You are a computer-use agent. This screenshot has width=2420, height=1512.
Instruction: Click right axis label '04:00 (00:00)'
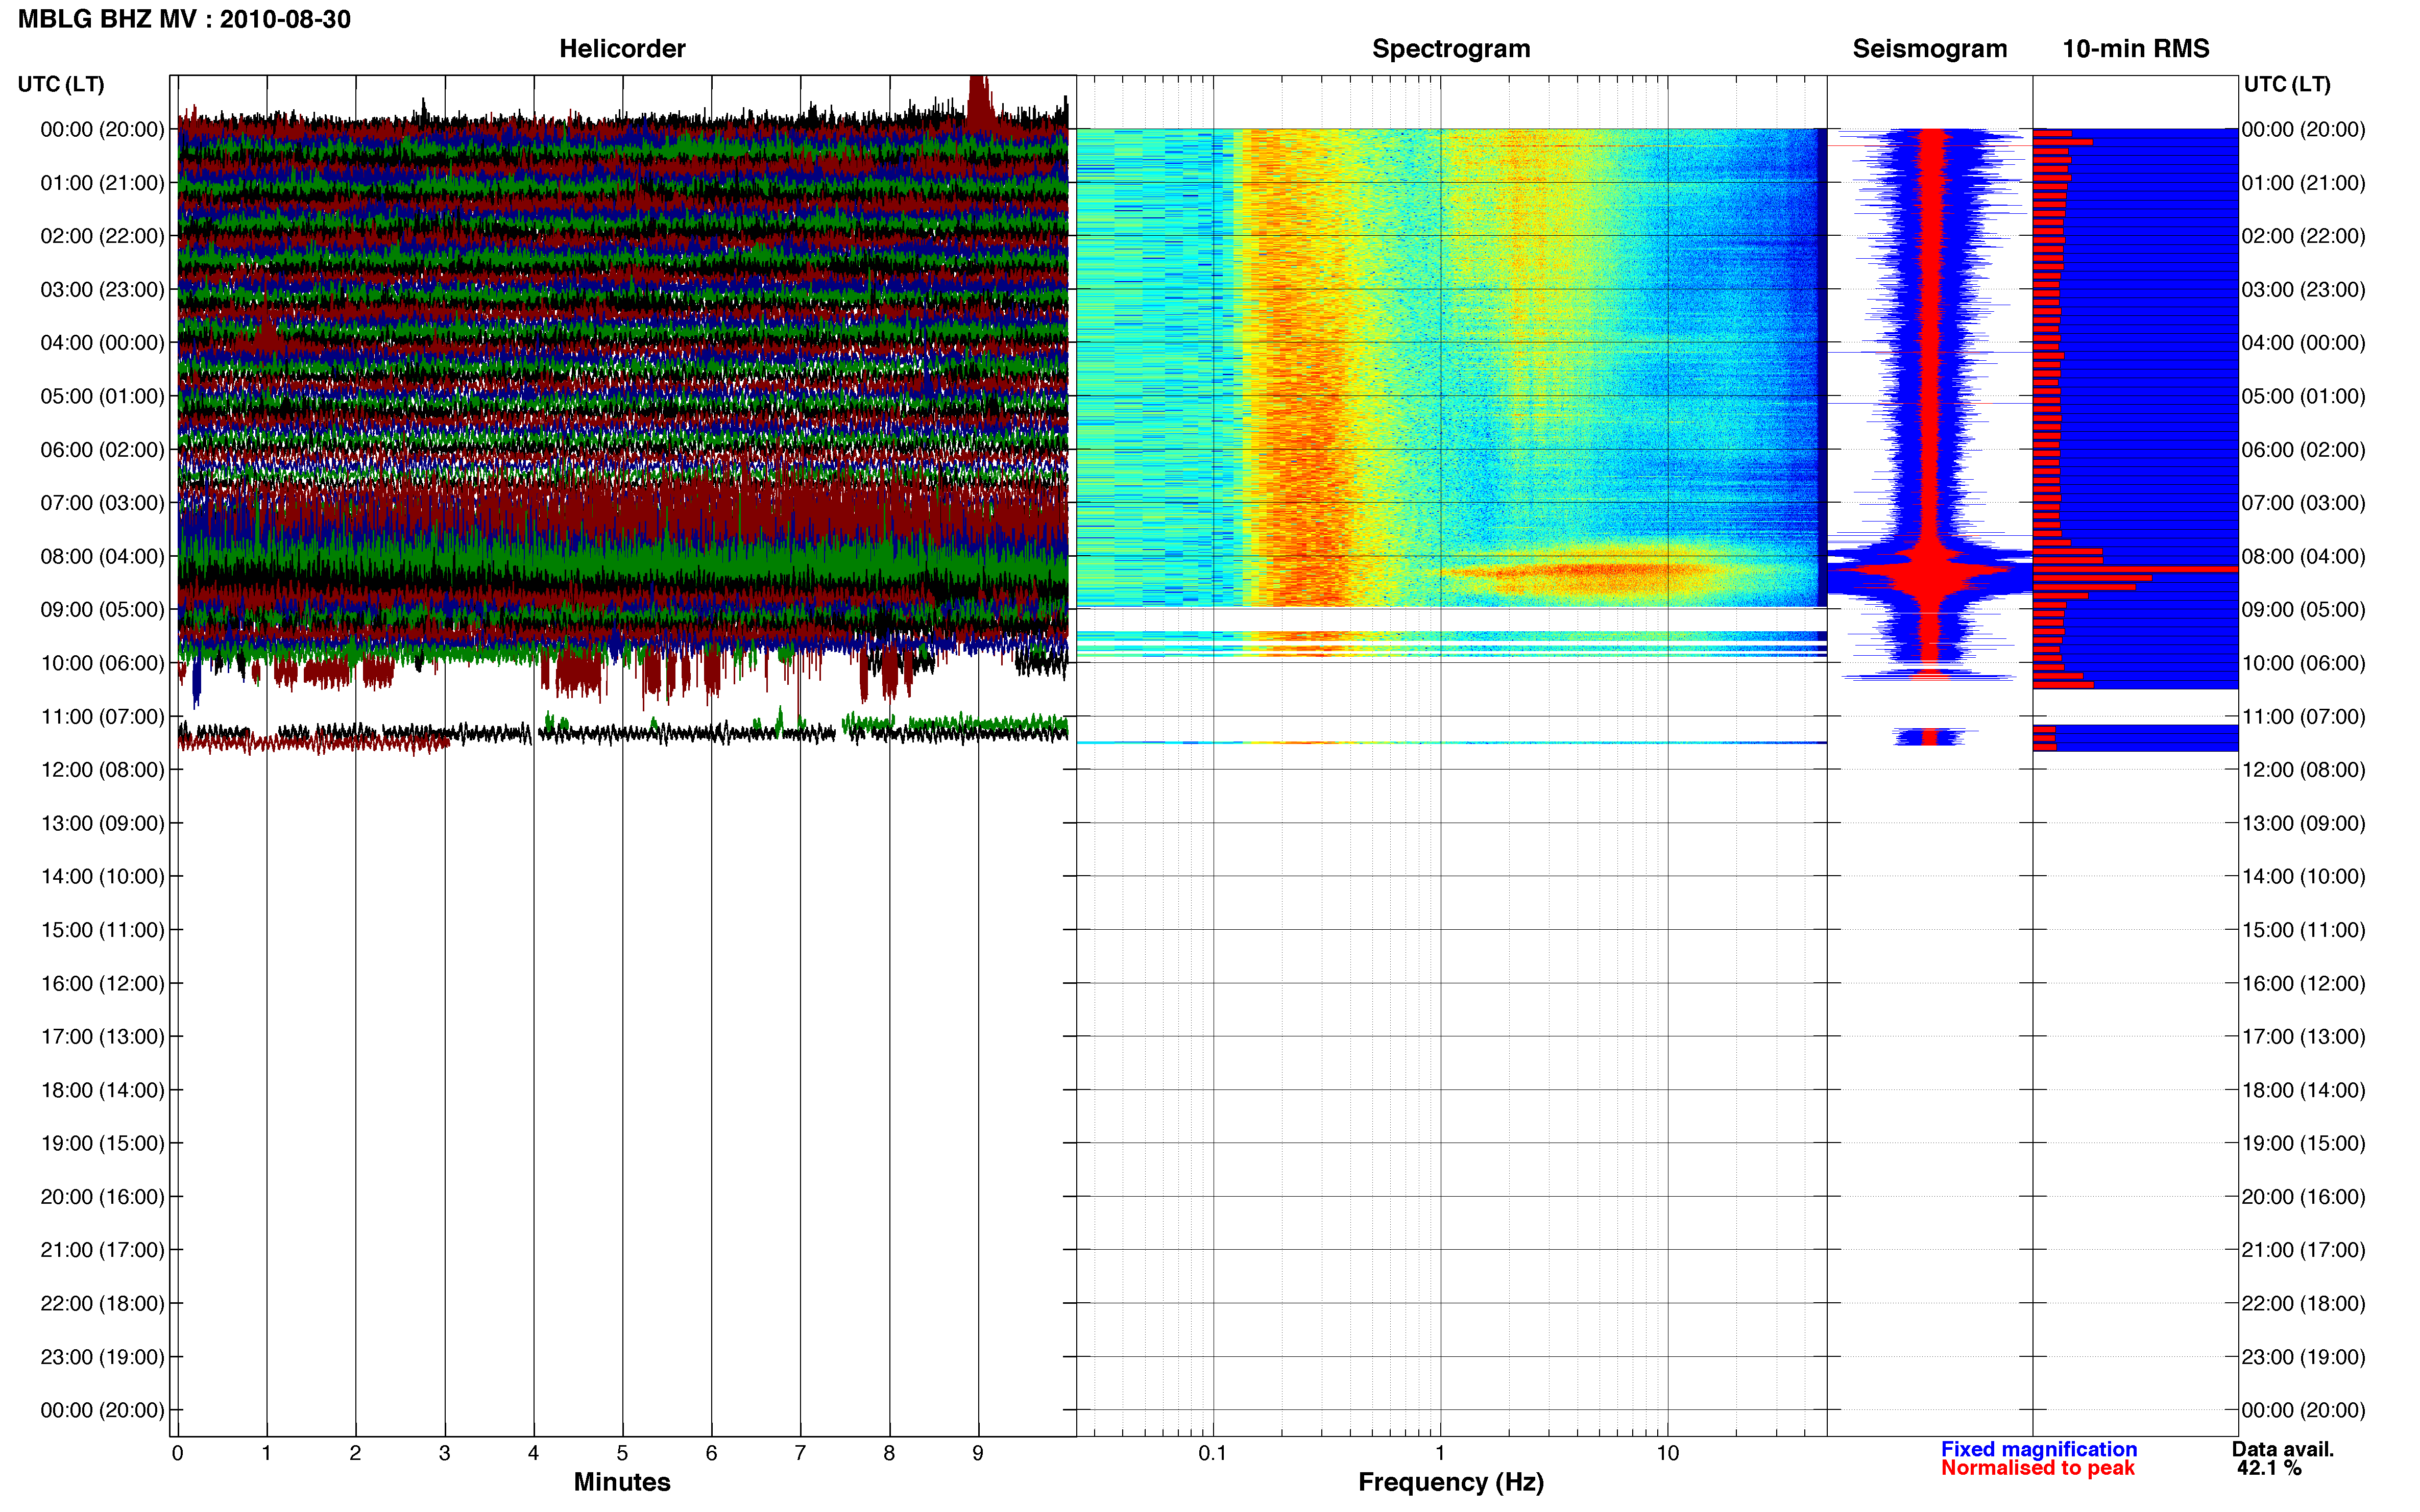[2303, 343]
